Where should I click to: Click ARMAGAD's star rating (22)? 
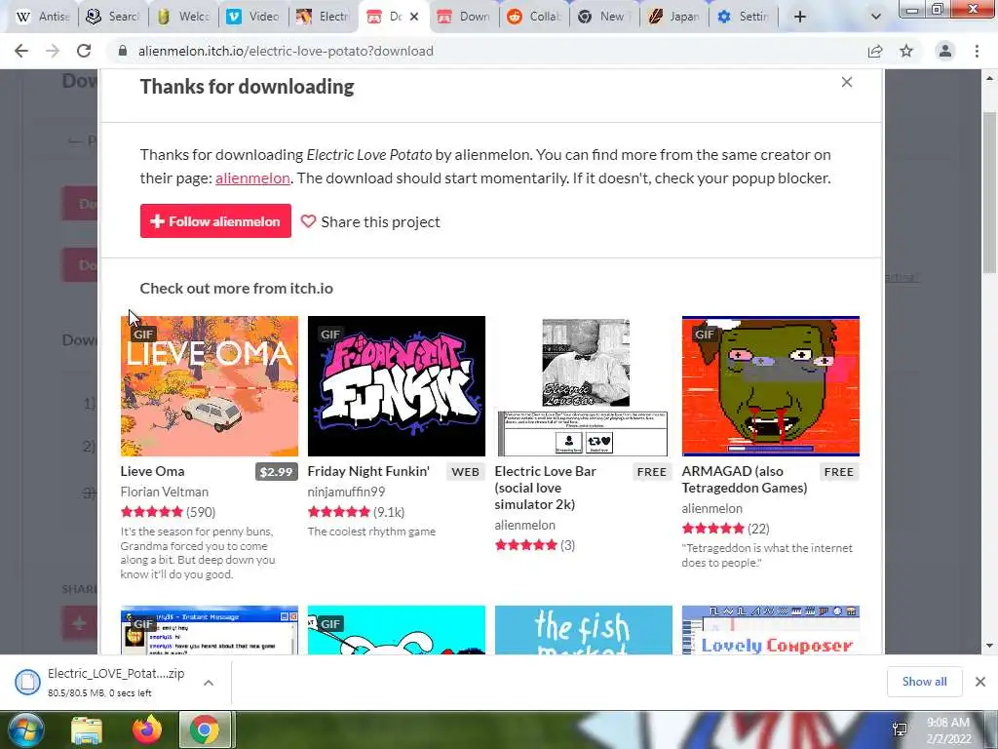725,529
